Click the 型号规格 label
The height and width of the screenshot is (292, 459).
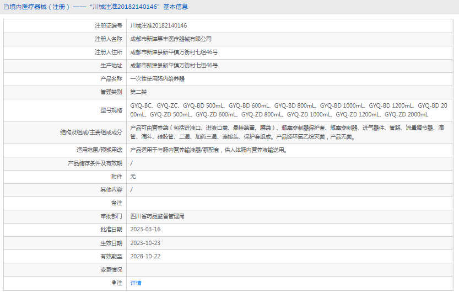coord(111,110)
